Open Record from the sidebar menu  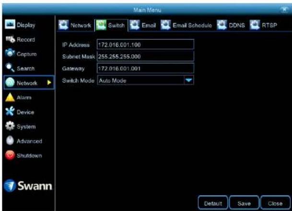tap(26, 39)
